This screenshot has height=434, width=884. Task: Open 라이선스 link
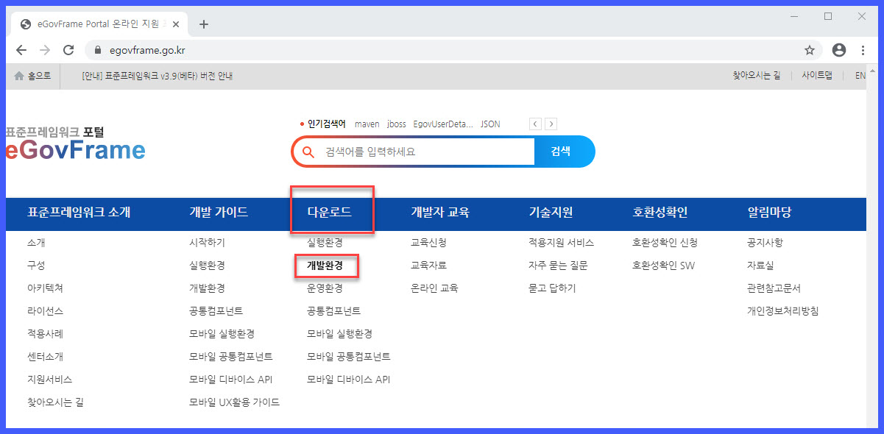point(45,311)
